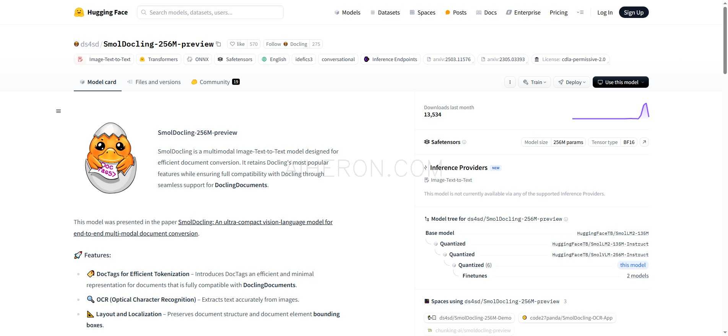Screen dimensions: 728x336
Task: Click the downloads trend chart
Action: coord(610,111)
